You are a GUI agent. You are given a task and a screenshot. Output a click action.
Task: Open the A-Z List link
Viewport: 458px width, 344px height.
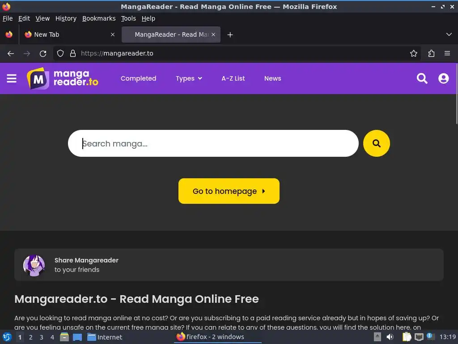[233, 78]
